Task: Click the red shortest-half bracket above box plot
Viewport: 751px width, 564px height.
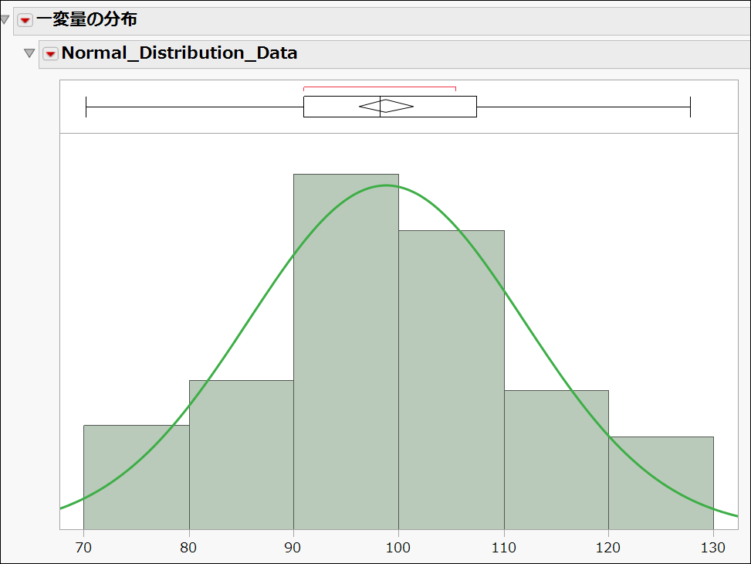Action: tap(379, 87)
